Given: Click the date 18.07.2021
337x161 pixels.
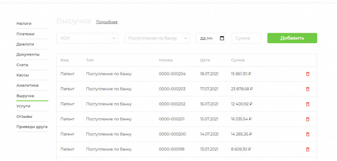Looking at the screenshot, I should coord(209,74).
